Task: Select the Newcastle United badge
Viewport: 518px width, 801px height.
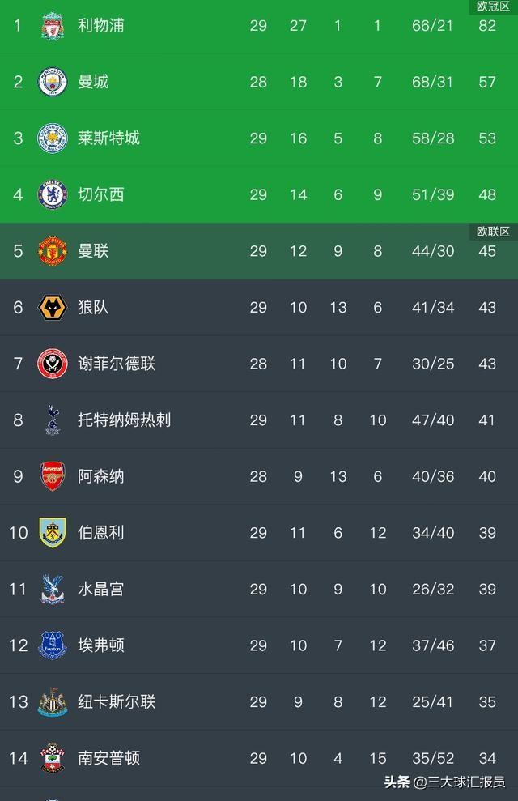Action: click(x=53, y=702)
